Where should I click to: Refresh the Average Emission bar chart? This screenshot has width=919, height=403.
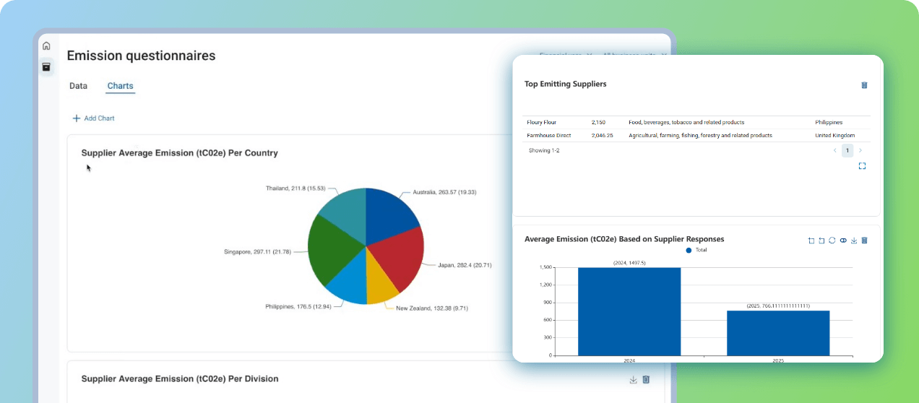coord(832,240)
